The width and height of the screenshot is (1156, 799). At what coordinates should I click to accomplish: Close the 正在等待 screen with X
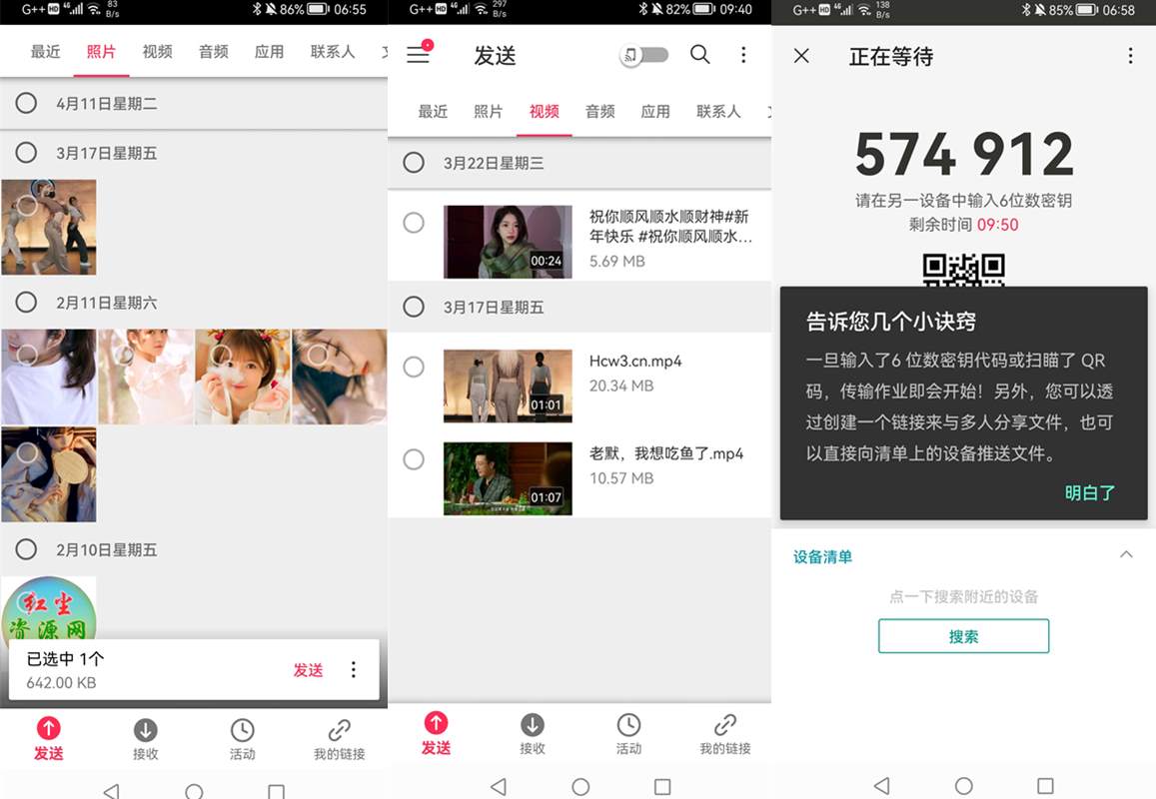[801, 56]
